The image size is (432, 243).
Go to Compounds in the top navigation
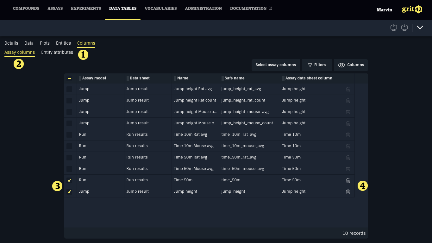26,9
